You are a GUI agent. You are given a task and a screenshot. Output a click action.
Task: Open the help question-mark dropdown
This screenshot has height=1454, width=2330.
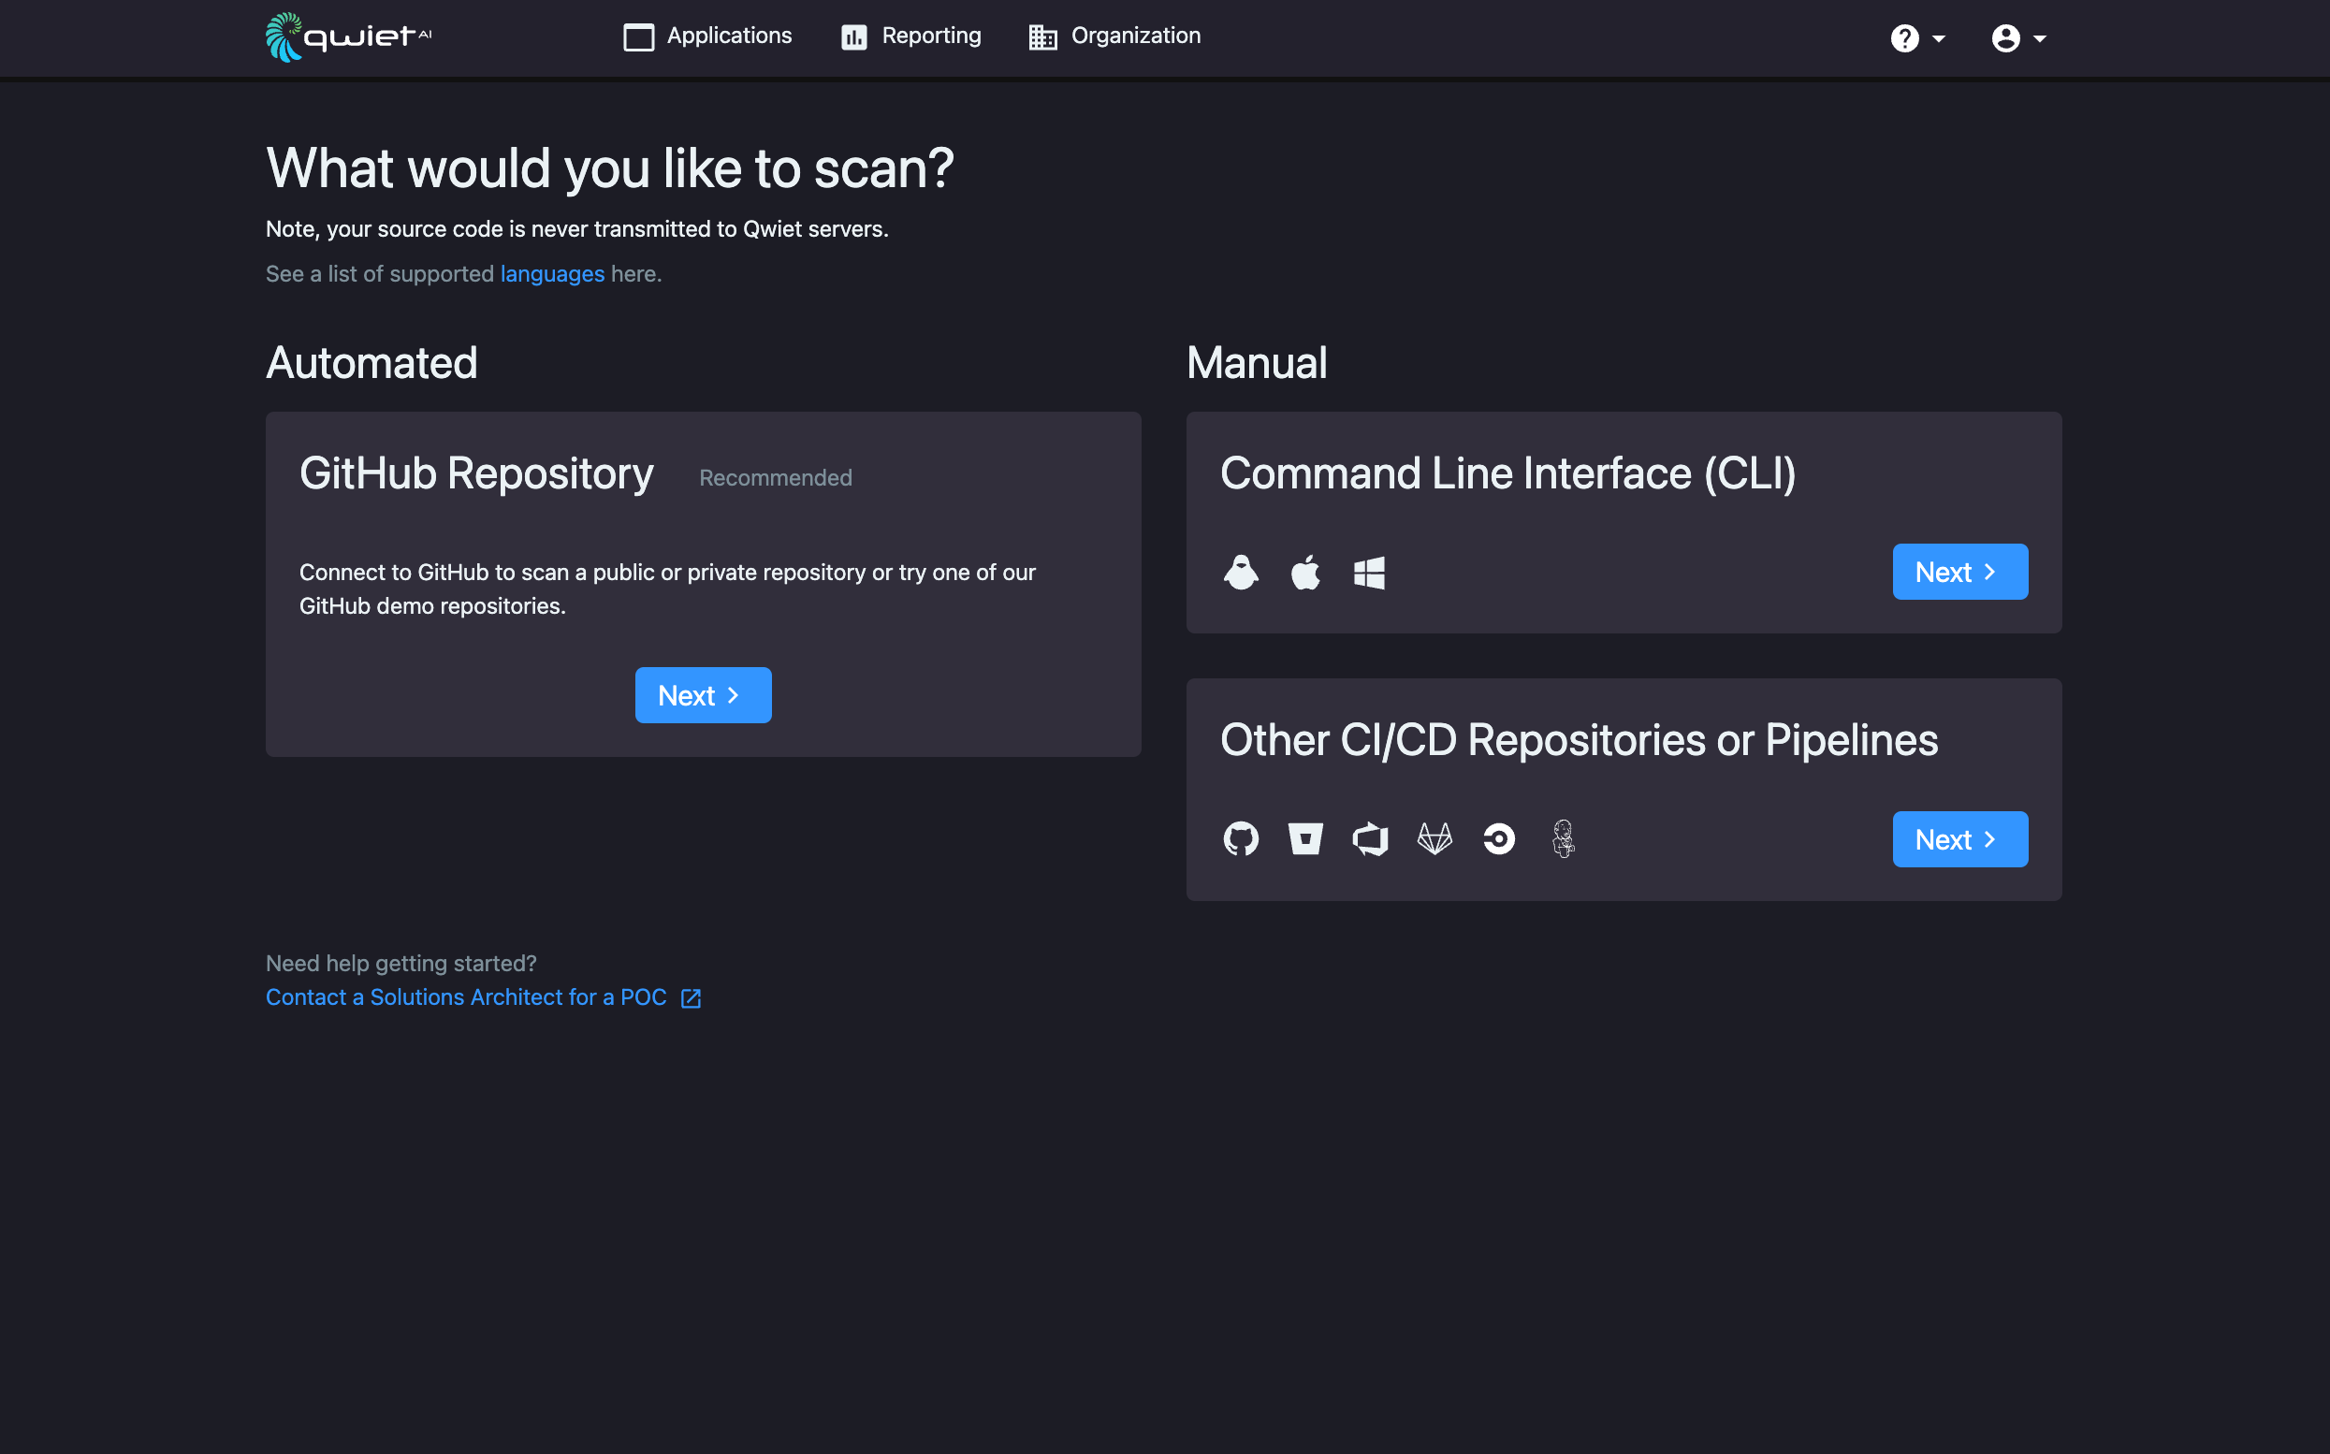(x=1916, y=38)
